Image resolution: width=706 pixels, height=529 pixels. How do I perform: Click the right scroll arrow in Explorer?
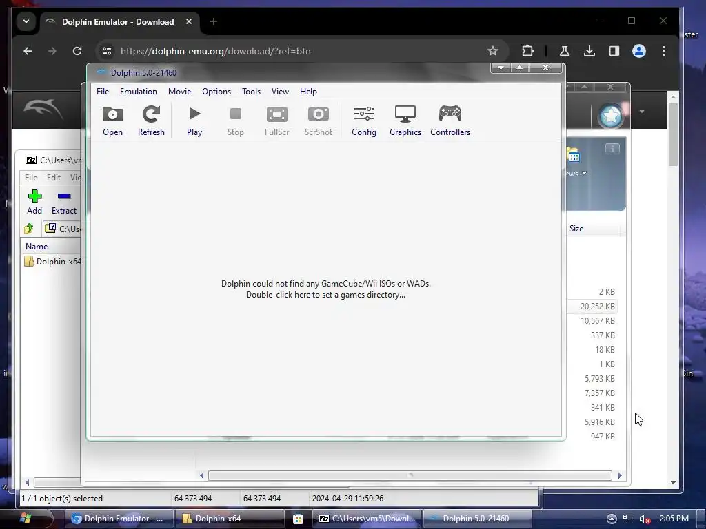coord(620,475)
